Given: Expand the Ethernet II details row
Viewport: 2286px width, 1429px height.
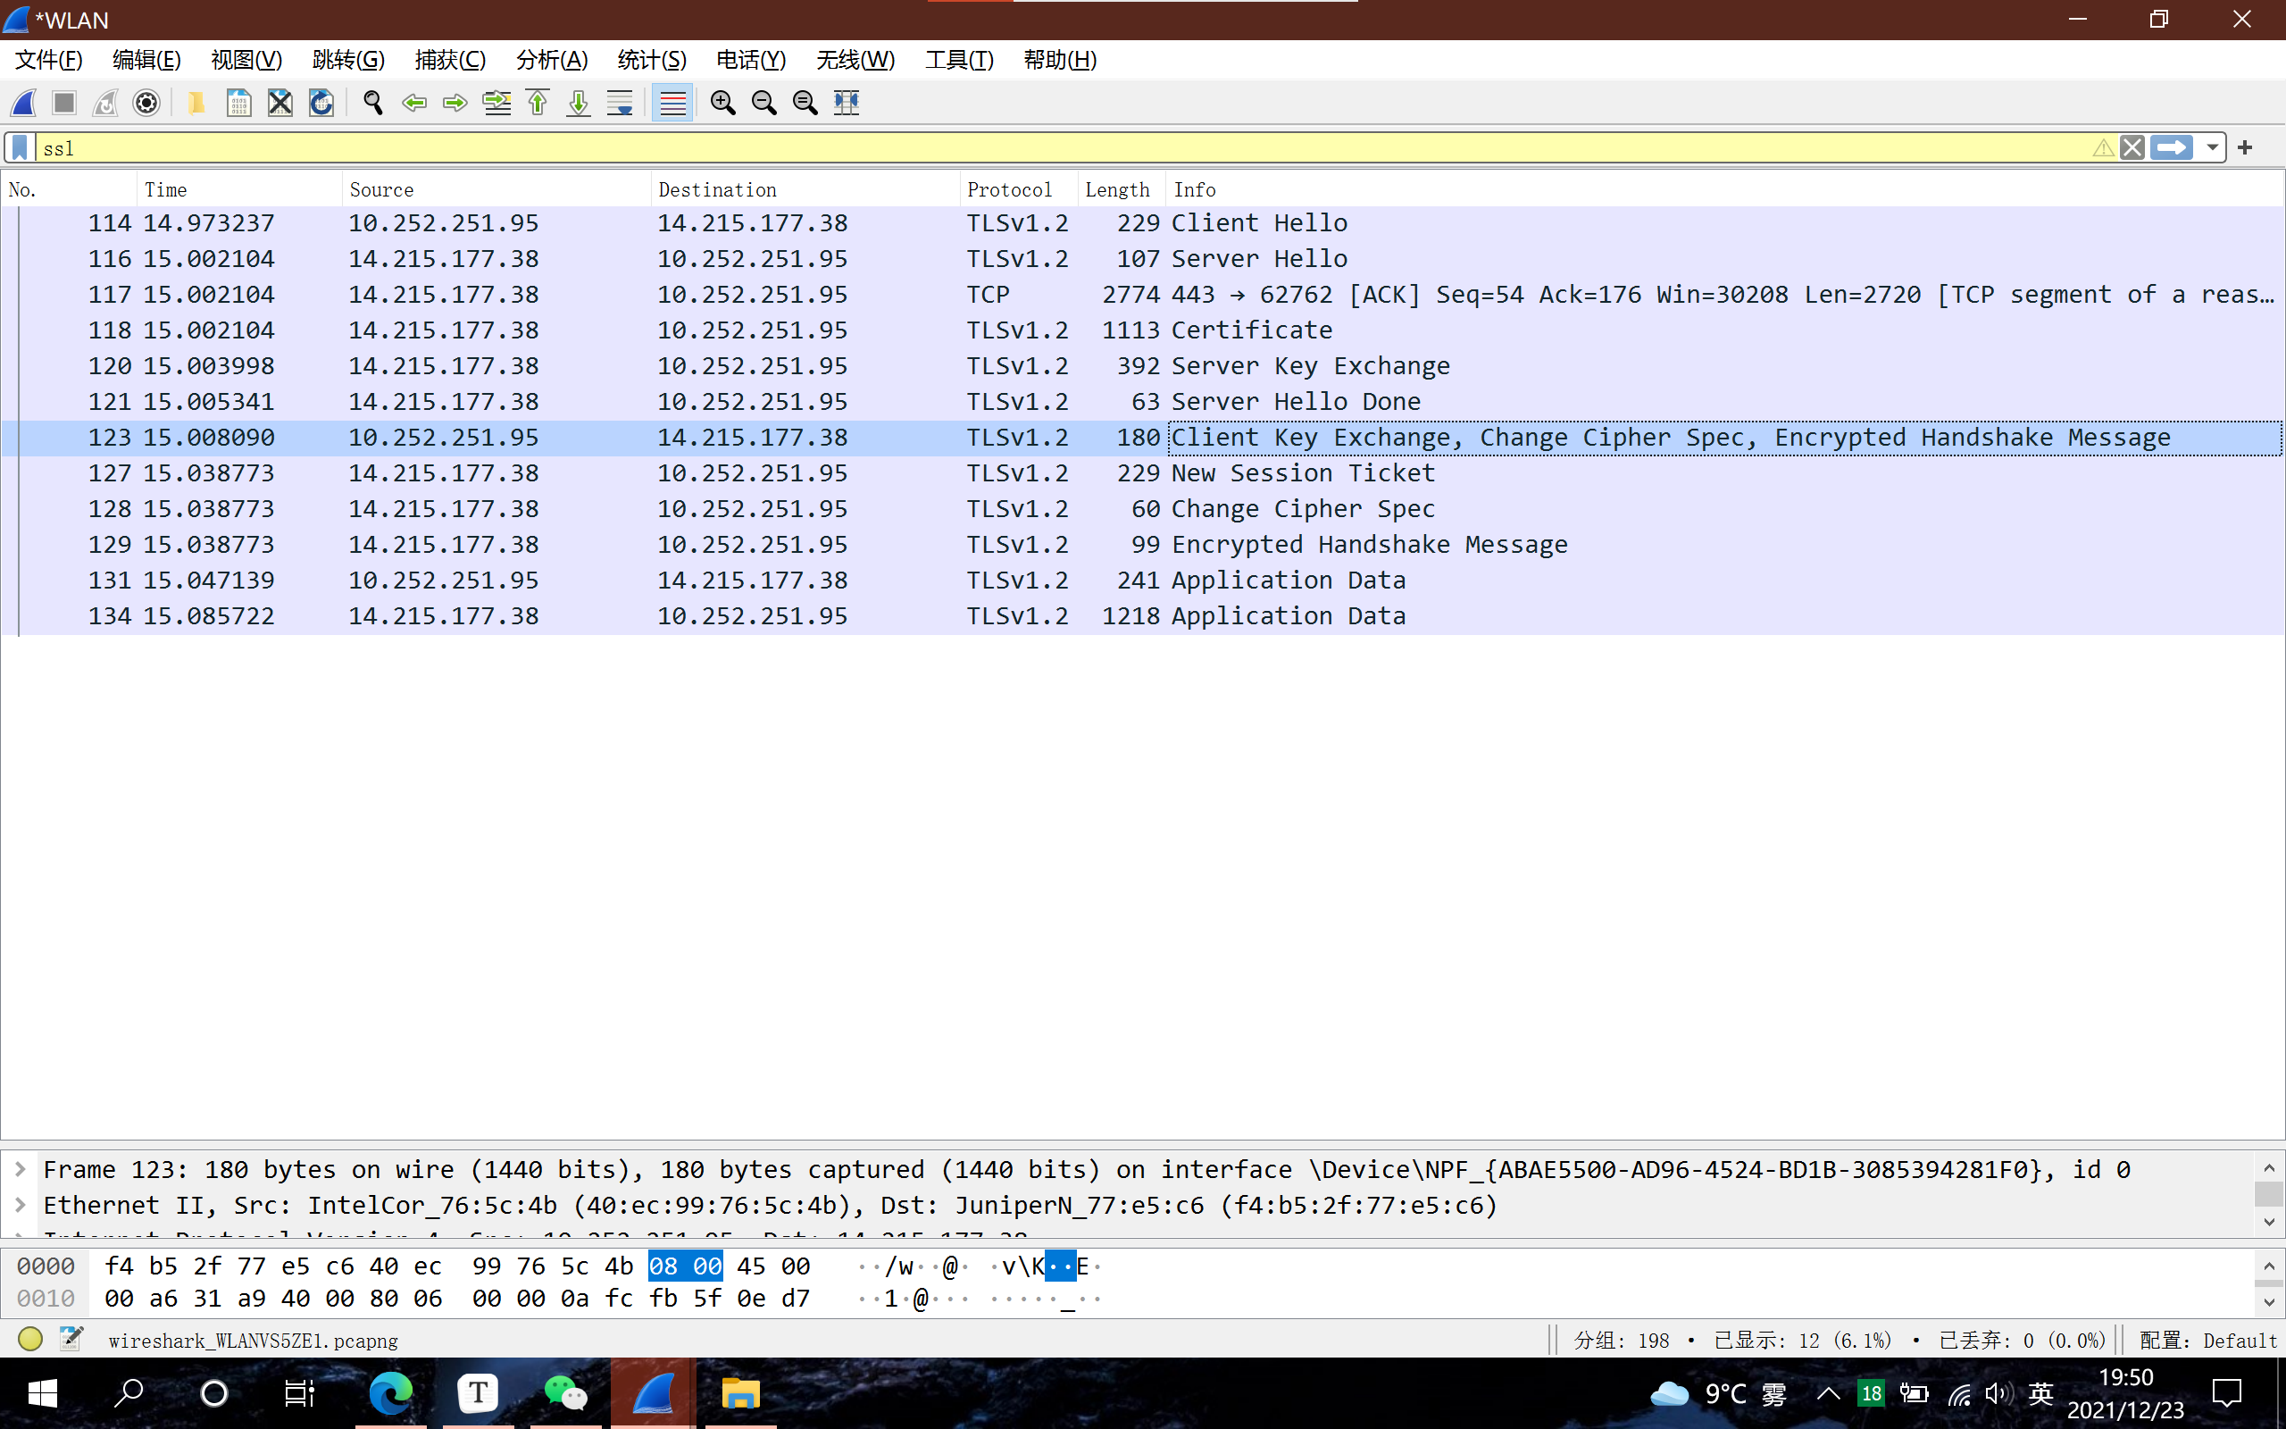Looking at the screenshot, I should point(20,1205).
